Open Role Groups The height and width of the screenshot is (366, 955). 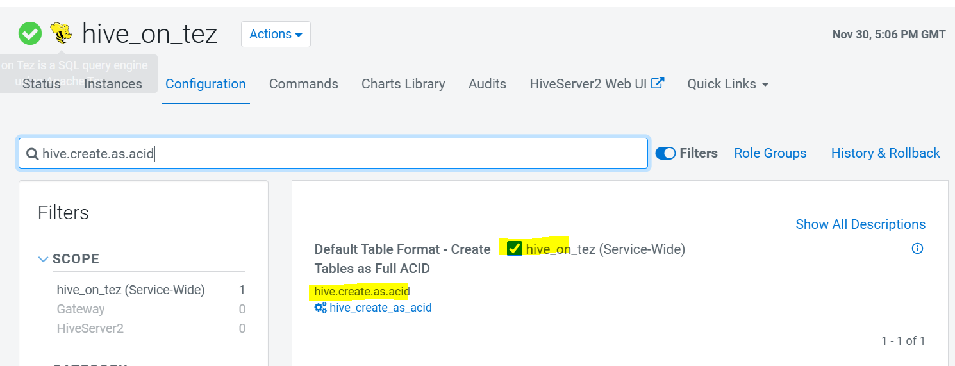click(770, 153)
